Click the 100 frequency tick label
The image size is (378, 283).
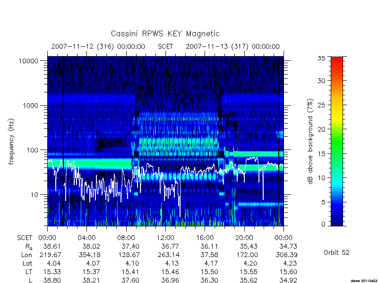pos(33,150)
